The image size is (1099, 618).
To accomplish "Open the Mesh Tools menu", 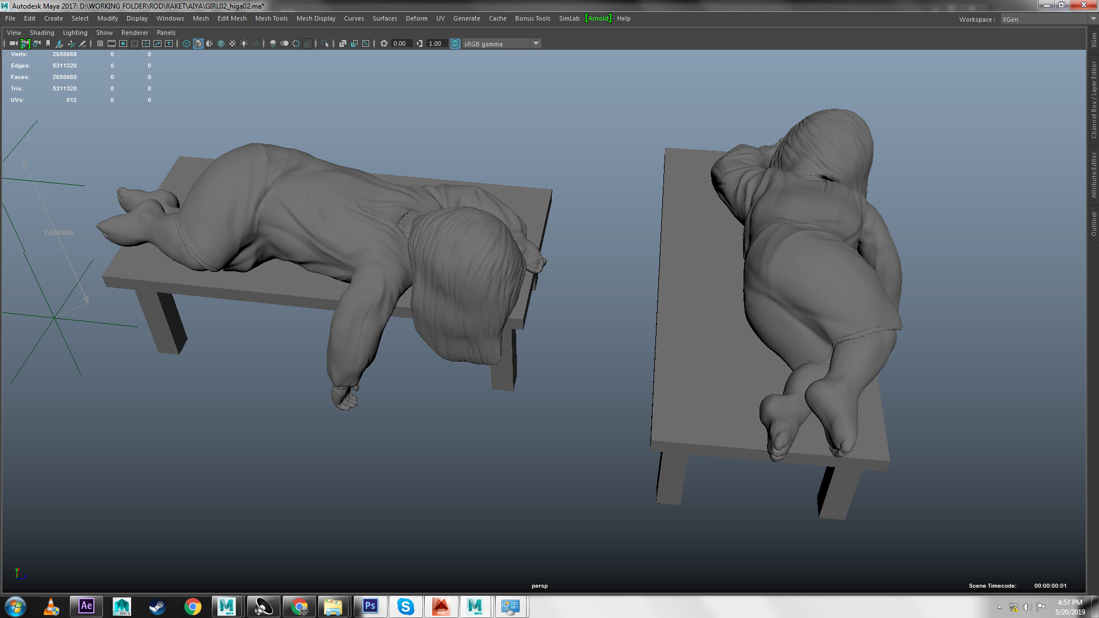I will click(x=271, y=18).
